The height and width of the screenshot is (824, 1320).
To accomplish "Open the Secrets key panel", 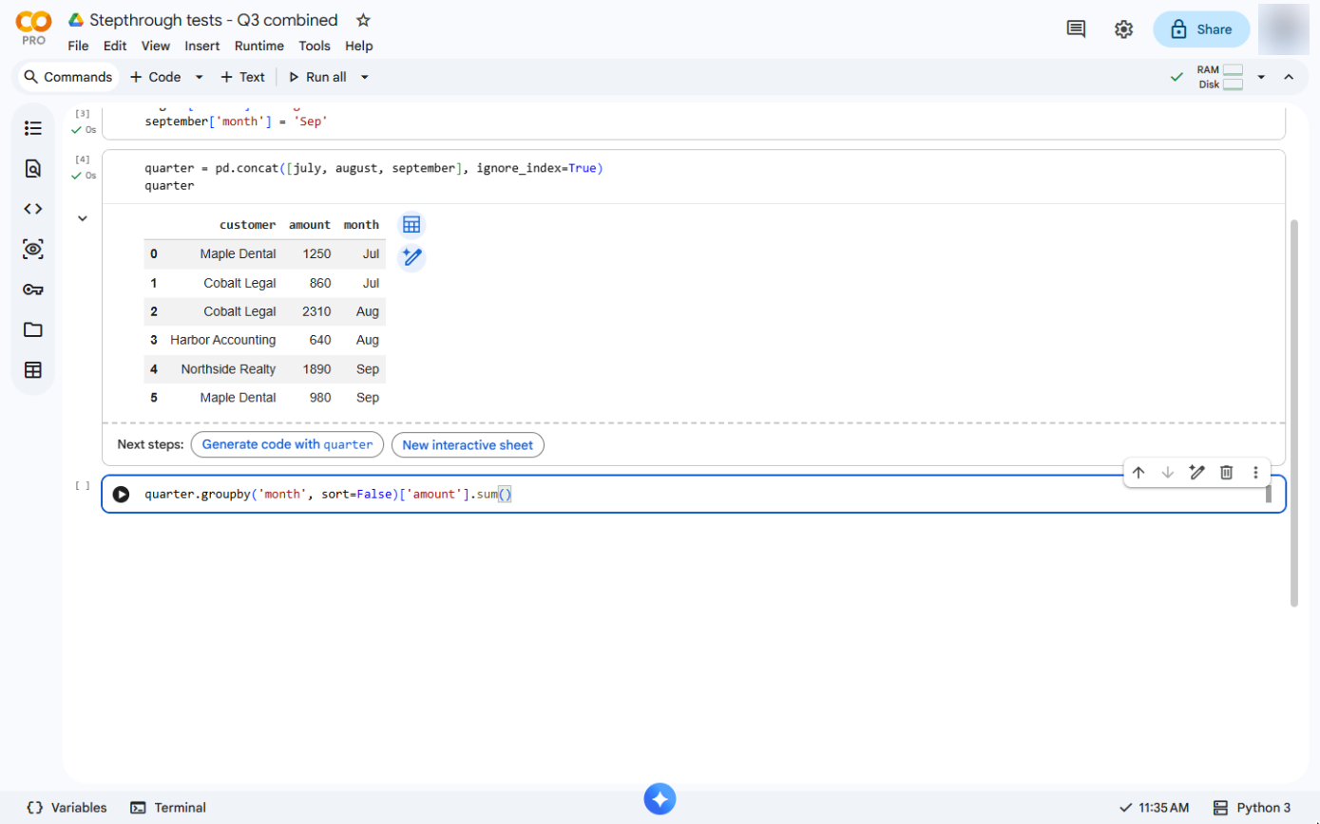I will (x=33, y=290).
